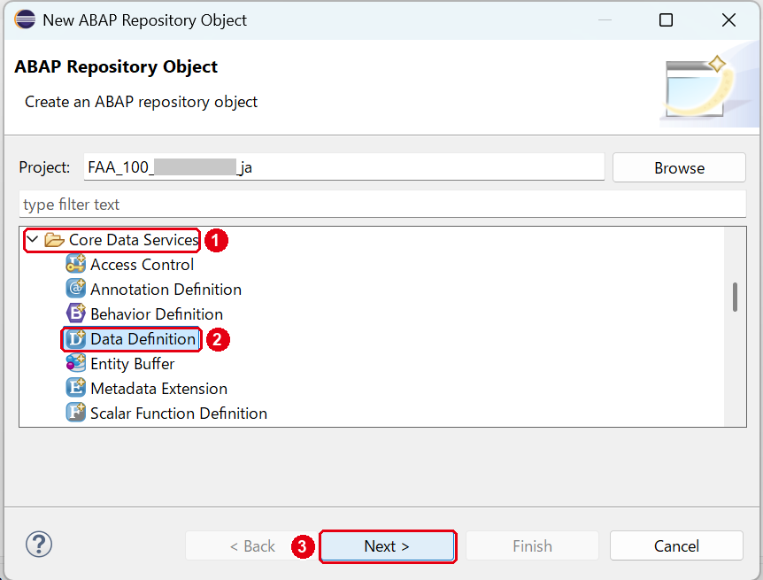763x580 pixels.
Task: Pick Entity Buffer in the tree
Action: point(133,364)
